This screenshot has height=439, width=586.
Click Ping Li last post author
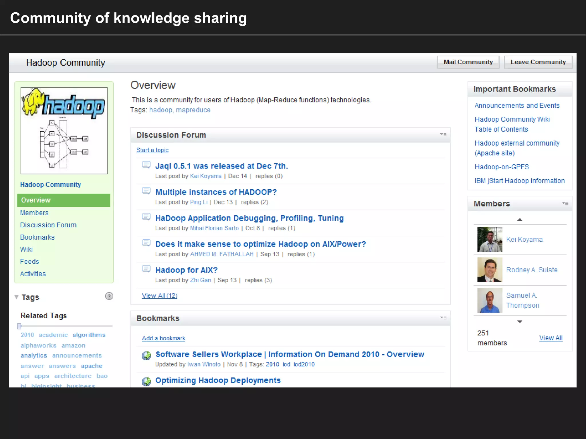point(199,202)
